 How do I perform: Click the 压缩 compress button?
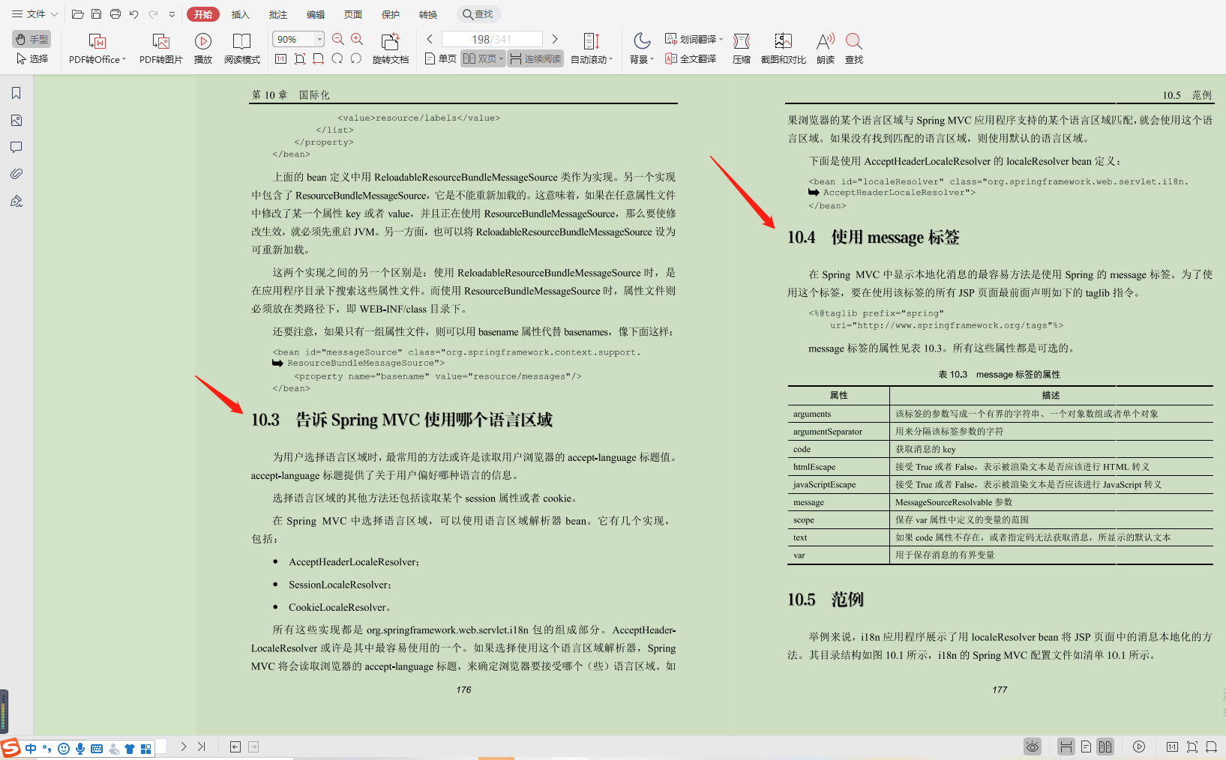(742, 49)
